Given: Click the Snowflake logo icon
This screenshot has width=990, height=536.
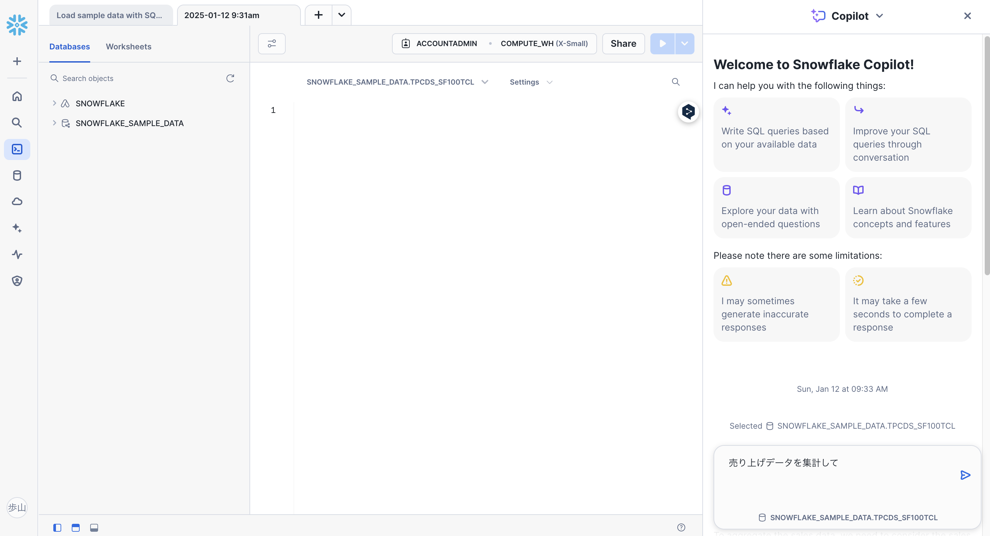Looking at the screenshot, I should pos(17,25).
